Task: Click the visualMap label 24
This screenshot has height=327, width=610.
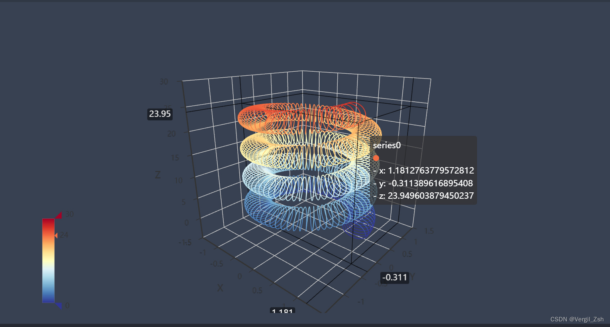Action: [64, 235]
